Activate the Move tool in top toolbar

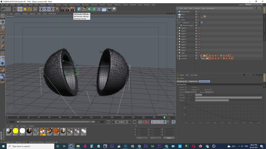click(20, 9)
